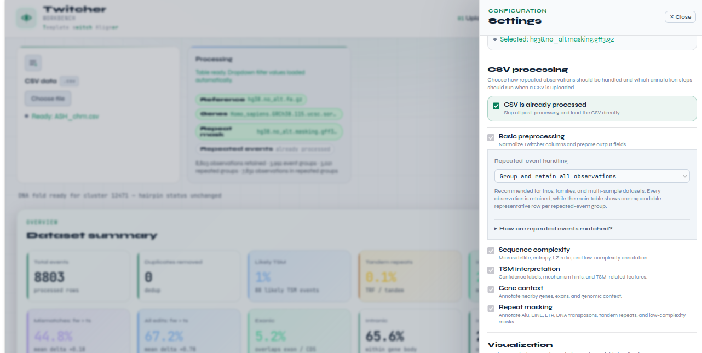This screenshot has height=353, width=702.
Task: Click the Processing card title
Action: coord(214,59)
